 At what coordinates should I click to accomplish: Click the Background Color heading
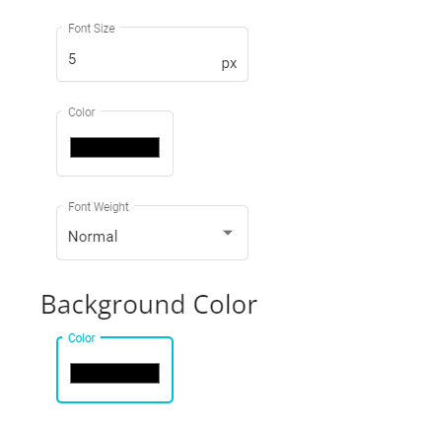(149, 305)
